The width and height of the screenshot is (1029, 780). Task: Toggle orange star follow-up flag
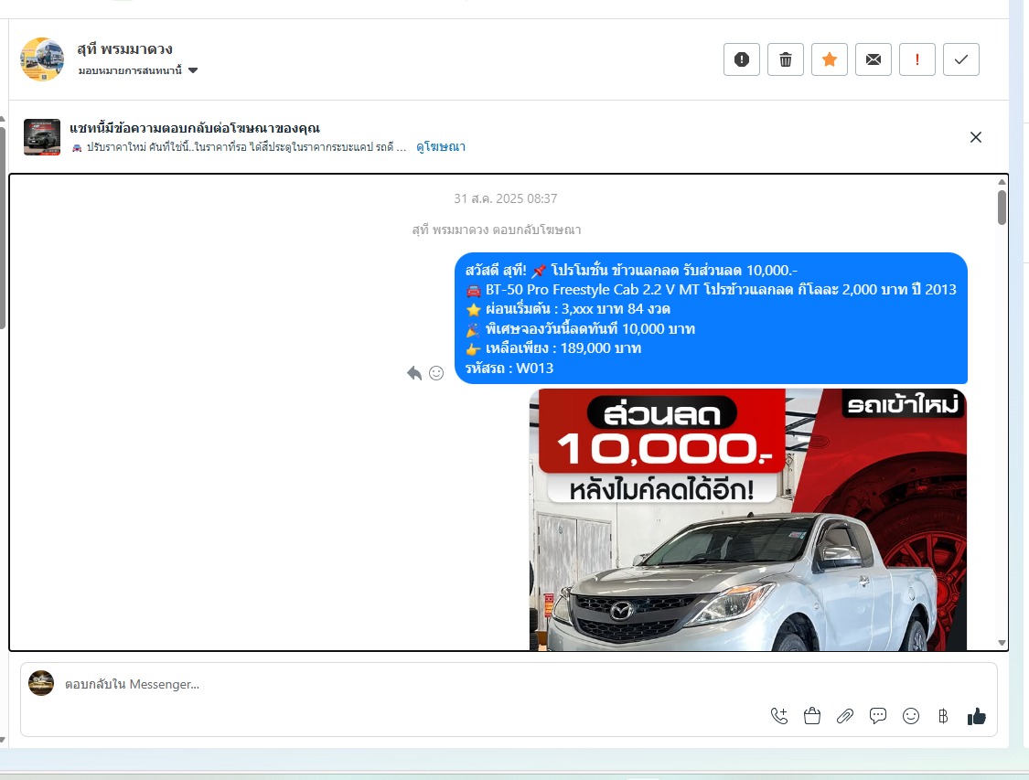pyautogui.click(x=830, y=59)
